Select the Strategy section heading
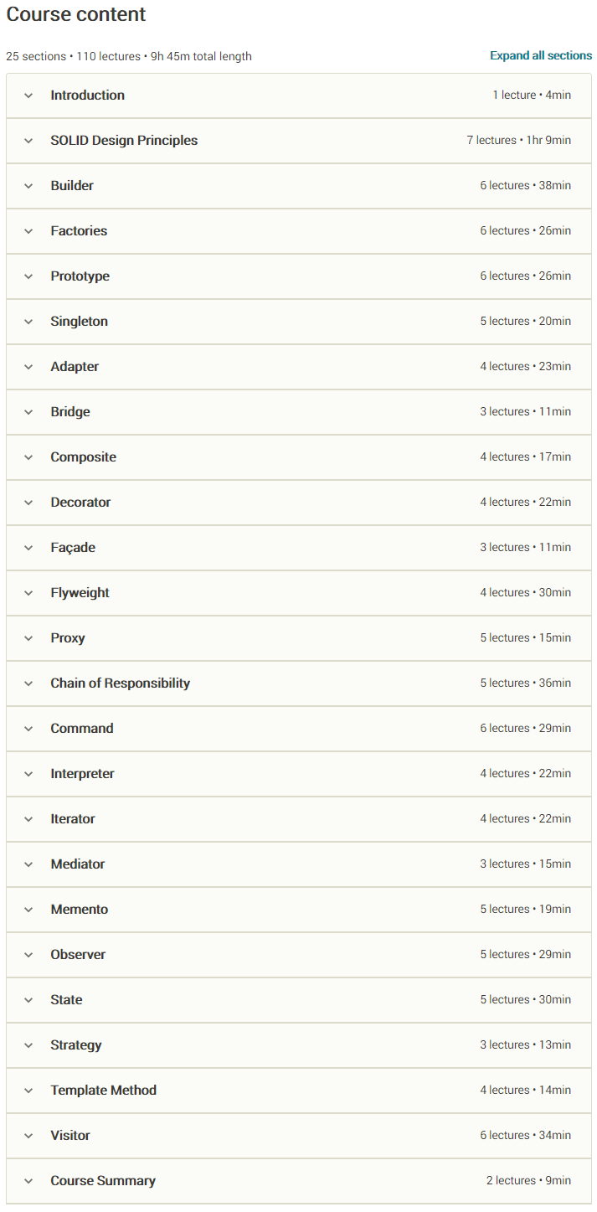 tap(76, 1045)
